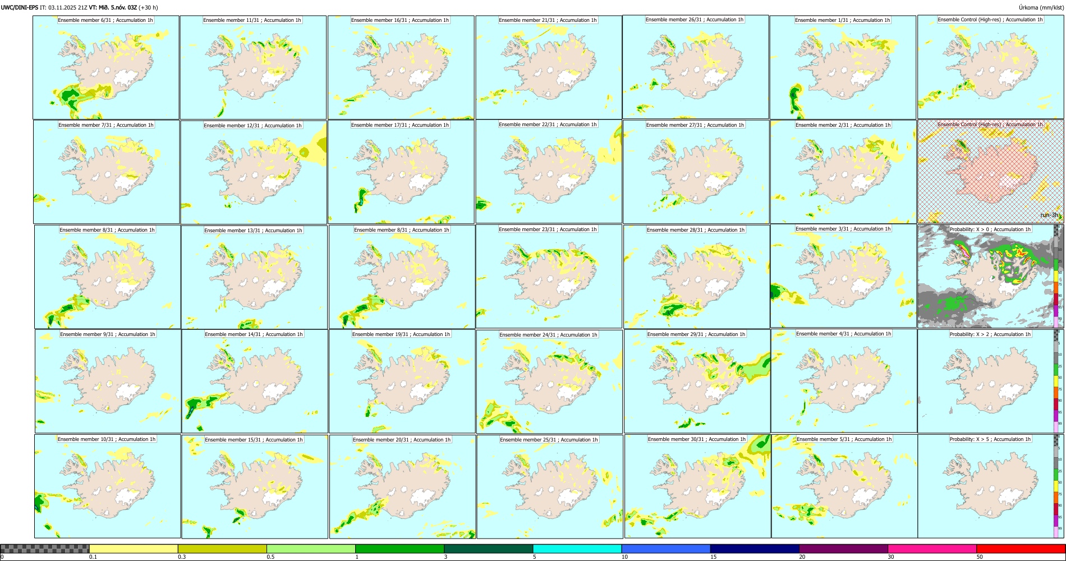Click the Ensemble member 12/31 map
This screenshot has width=1066, height=561.
click(x=254, y=172)
